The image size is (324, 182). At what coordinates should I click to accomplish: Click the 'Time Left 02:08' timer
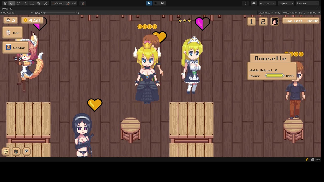301,21
